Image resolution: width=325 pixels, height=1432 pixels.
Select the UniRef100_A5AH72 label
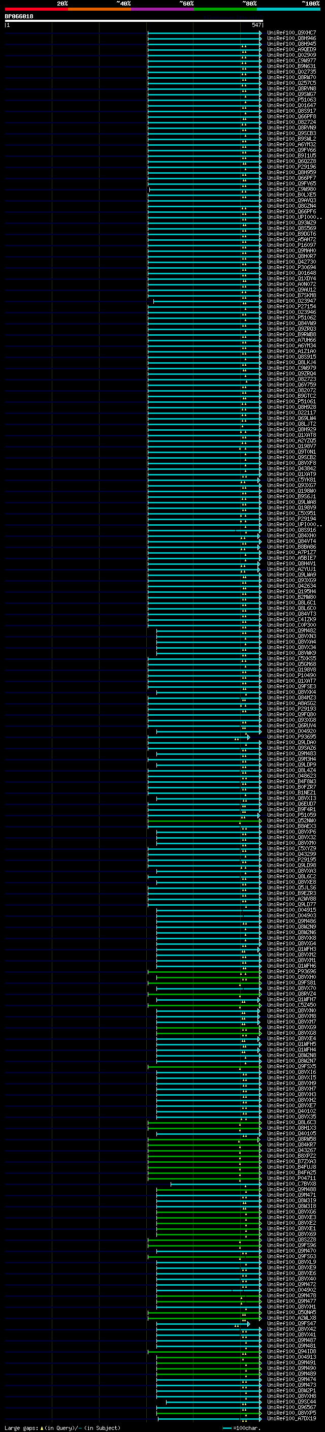[291, 240]
